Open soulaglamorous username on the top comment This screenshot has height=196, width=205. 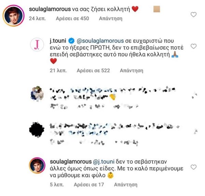click(50, 9)
